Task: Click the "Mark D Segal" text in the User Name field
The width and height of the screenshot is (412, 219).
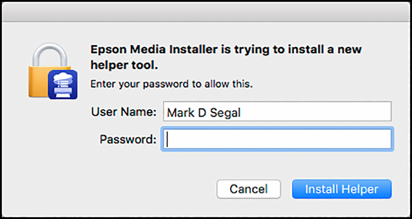Action: [x=204, y=112]
